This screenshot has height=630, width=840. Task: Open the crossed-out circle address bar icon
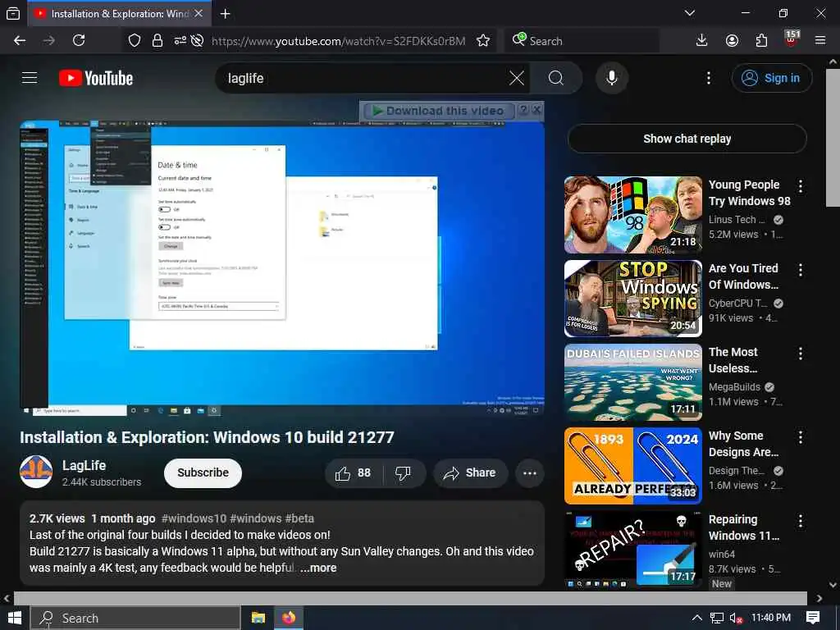pyautogui.click(x=197, y=41)
